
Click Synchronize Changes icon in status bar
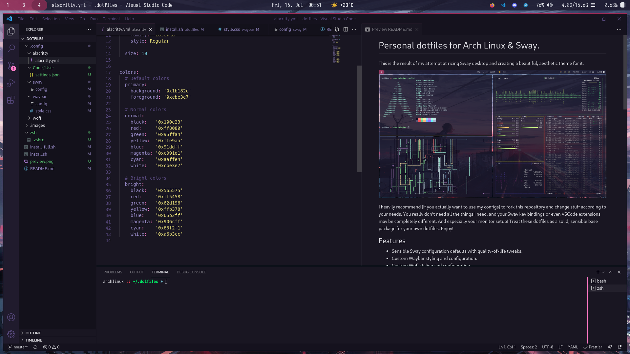[x=35, y=347]
